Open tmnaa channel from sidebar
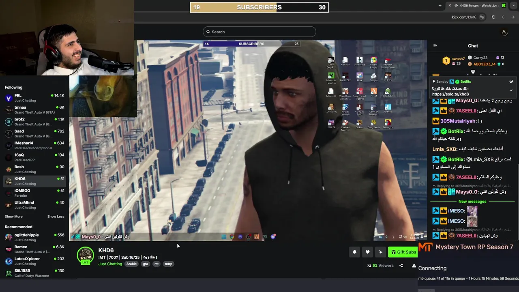 [34, 110]
